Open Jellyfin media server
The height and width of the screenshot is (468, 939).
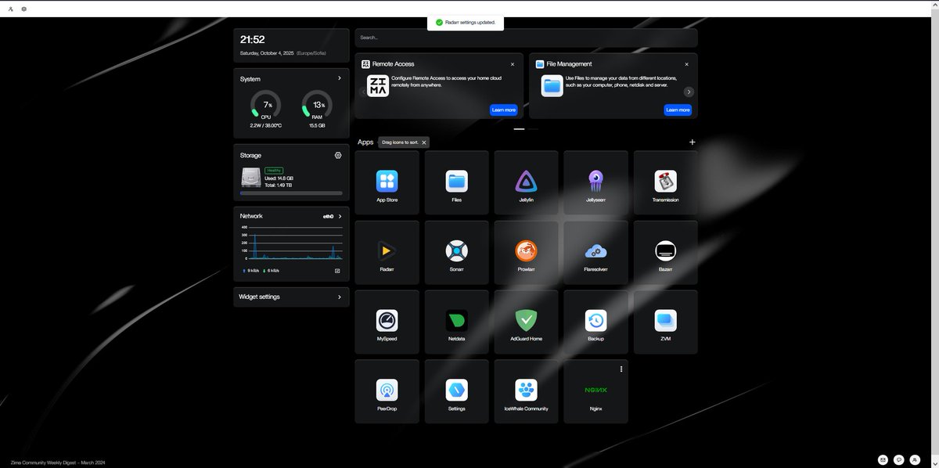[x=526, y=183]
